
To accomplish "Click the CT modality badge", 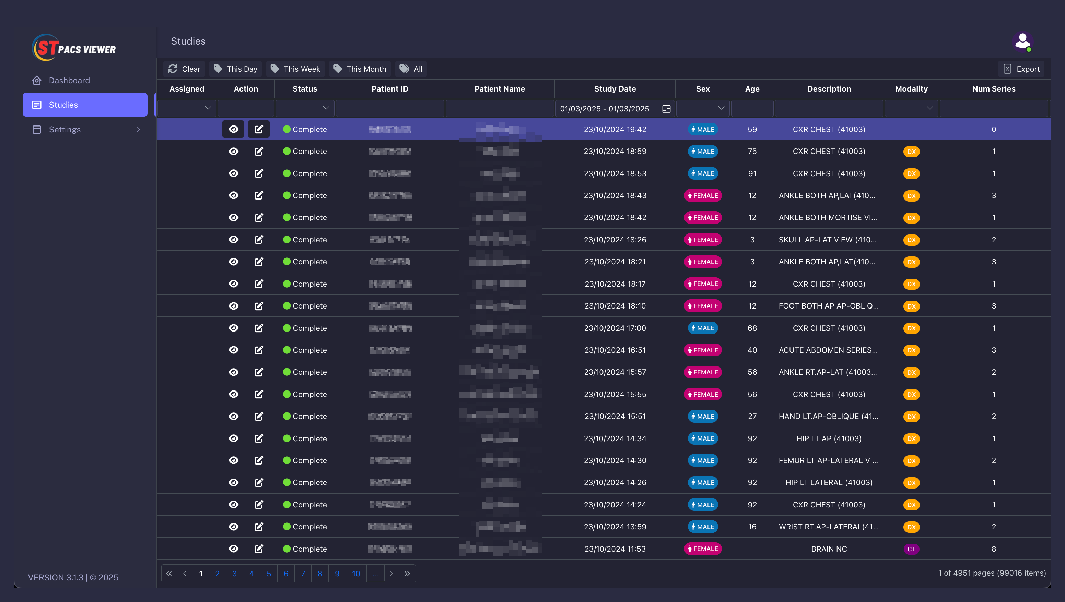I will tap(911, 549).
